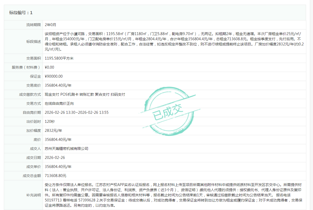The image size is (313, 210).
Task: Click the 出价延时 value 120秒
Action: [50, 122]
